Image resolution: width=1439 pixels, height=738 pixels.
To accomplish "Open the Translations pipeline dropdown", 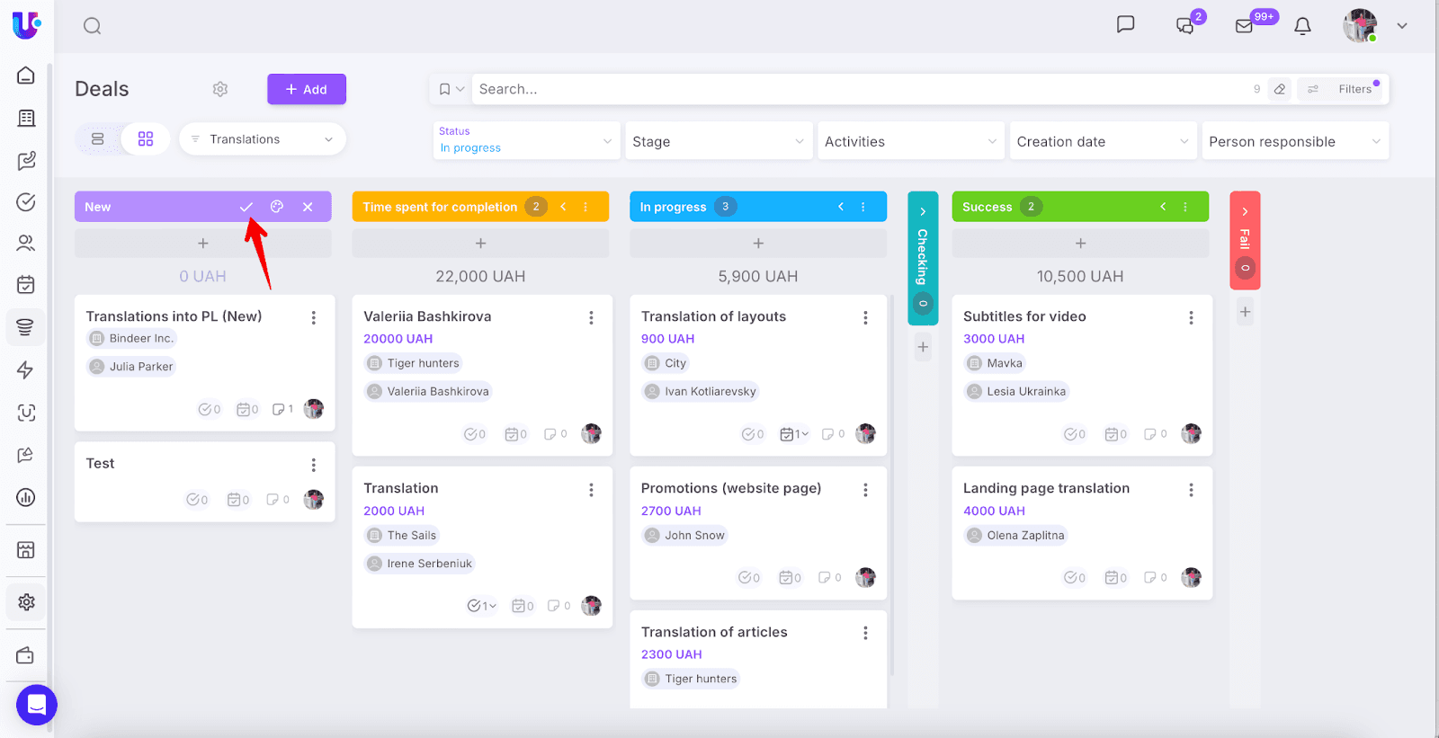I will pos(263,139).
